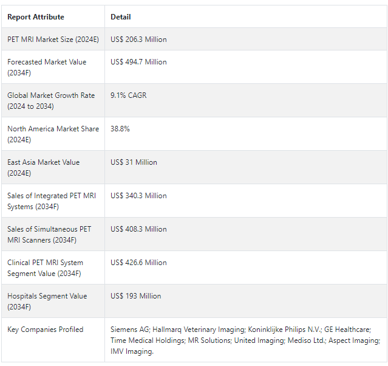This screenshot has width=388, height=366.
Task: Click the 'Detail' column header
Action: (121, 17)
